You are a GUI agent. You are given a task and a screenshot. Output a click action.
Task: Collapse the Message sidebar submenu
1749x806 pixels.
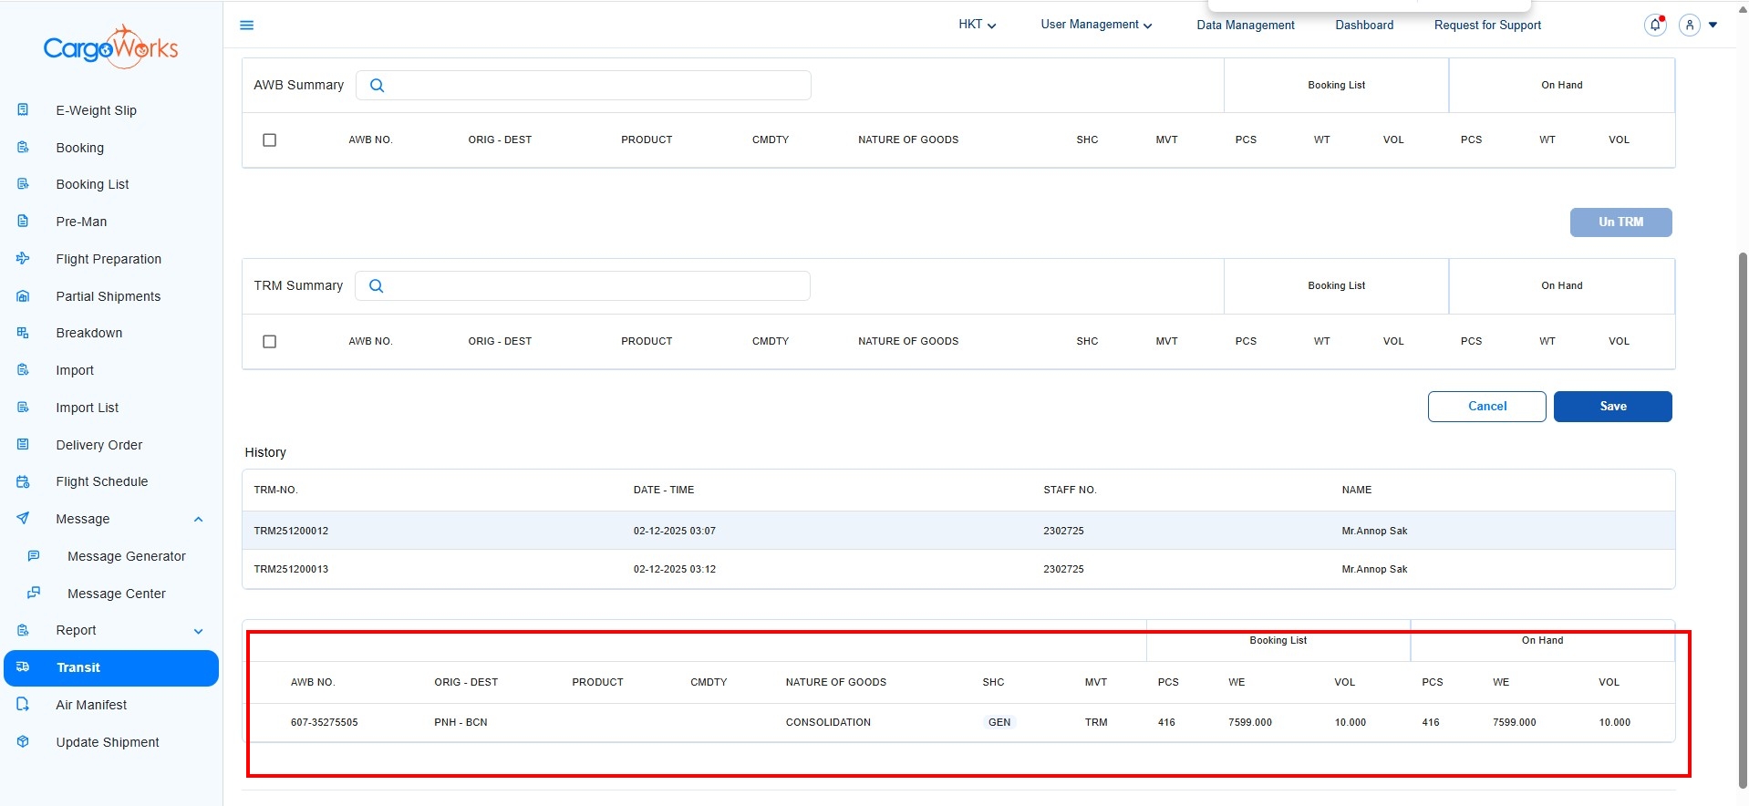(x=199, y=520)
